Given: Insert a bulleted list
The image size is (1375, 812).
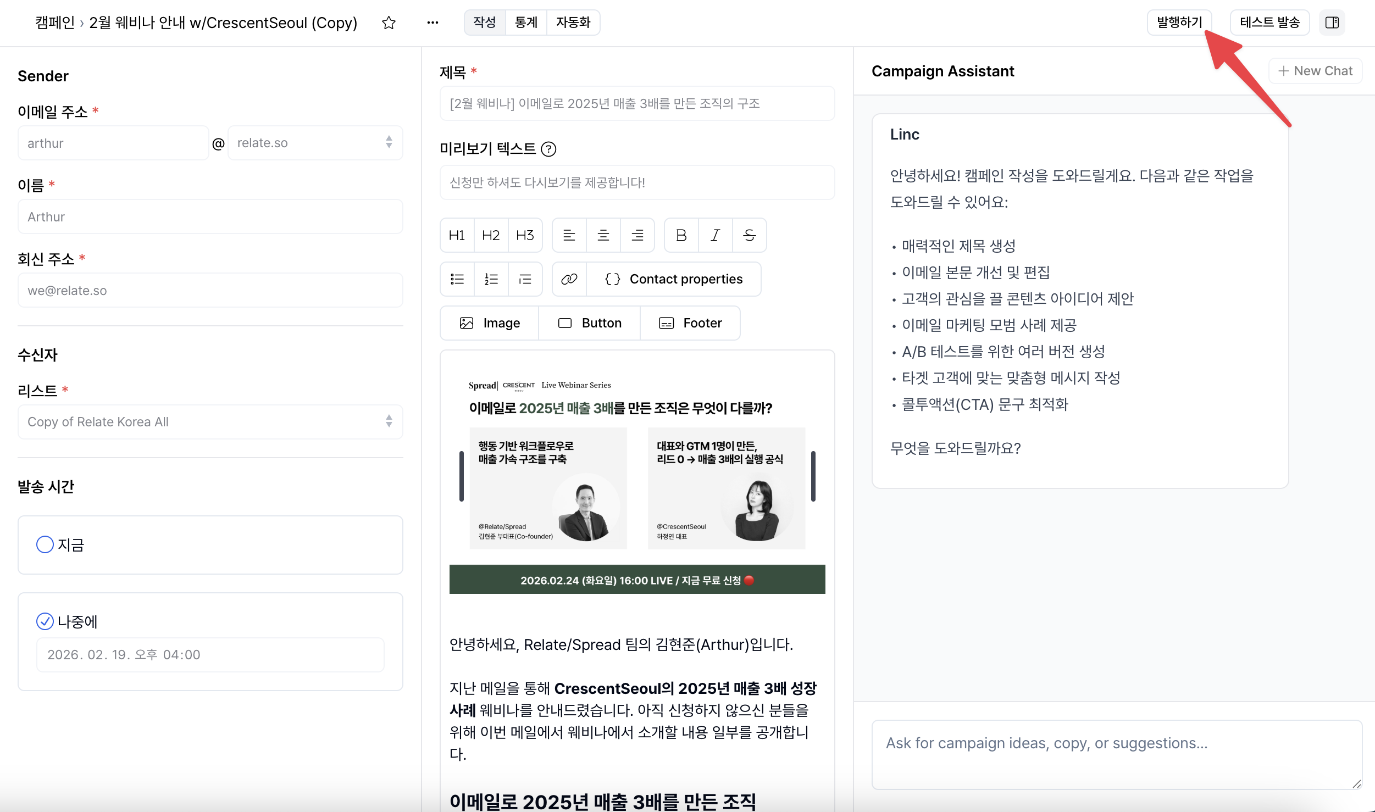Looking at the screenshot, I should 456,279.
